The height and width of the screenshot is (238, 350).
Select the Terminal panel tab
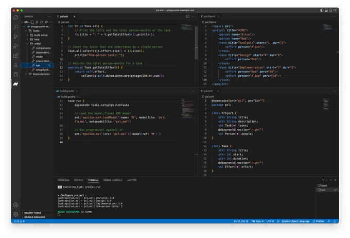click(x=93, y=180)
